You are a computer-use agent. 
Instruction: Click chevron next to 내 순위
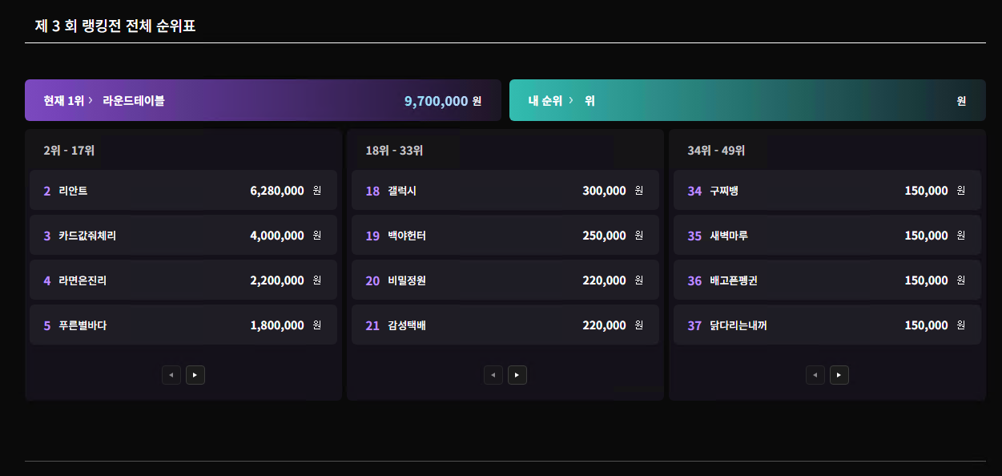pos(571,101)
